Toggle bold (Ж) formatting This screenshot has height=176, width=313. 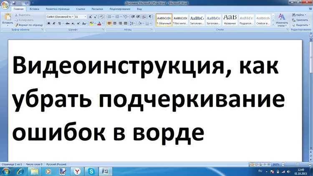click(49, 23)
